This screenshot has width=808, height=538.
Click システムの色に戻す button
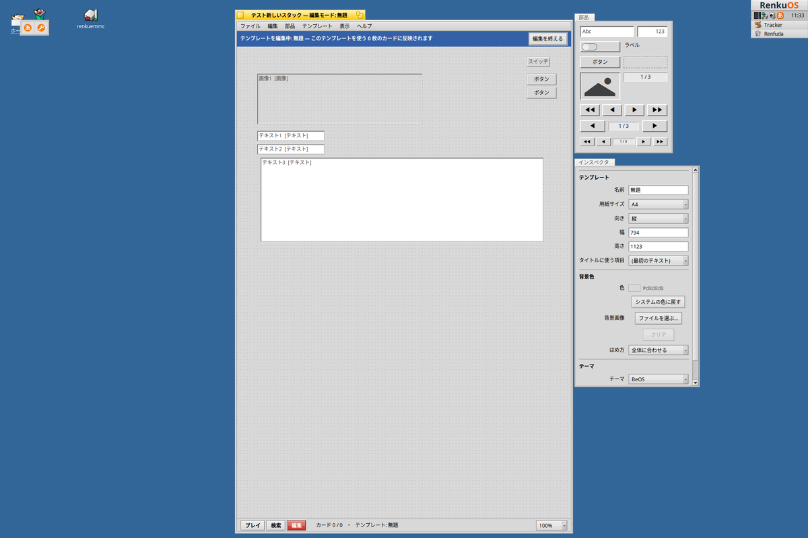(x=659, y=302)
